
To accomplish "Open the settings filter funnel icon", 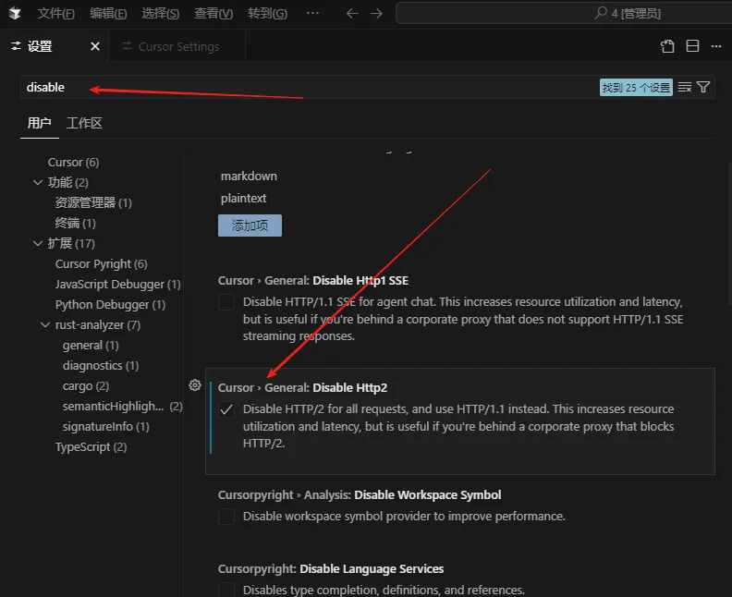I will coord(703,87).
